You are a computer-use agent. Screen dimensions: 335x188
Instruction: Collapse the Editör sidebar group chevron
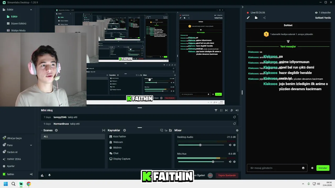tap(31, 10)
